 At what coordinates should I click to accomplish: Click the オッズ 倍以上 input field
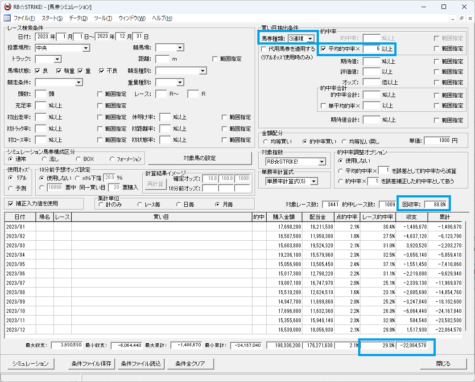(x=372, y=82)
